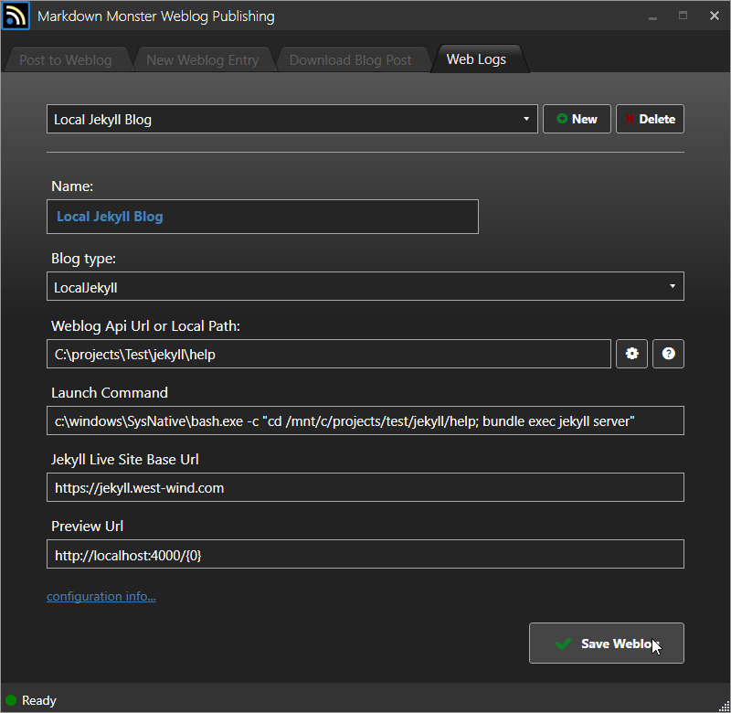This screenshot has width=731, height=713.
Task: Click the 'Weblog Api Url or Local Path:' label
Action: (x=145, y=326)
